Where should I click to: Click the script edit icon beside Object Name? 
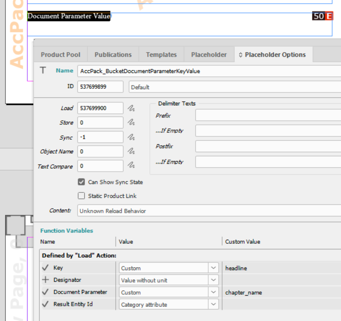131,151
